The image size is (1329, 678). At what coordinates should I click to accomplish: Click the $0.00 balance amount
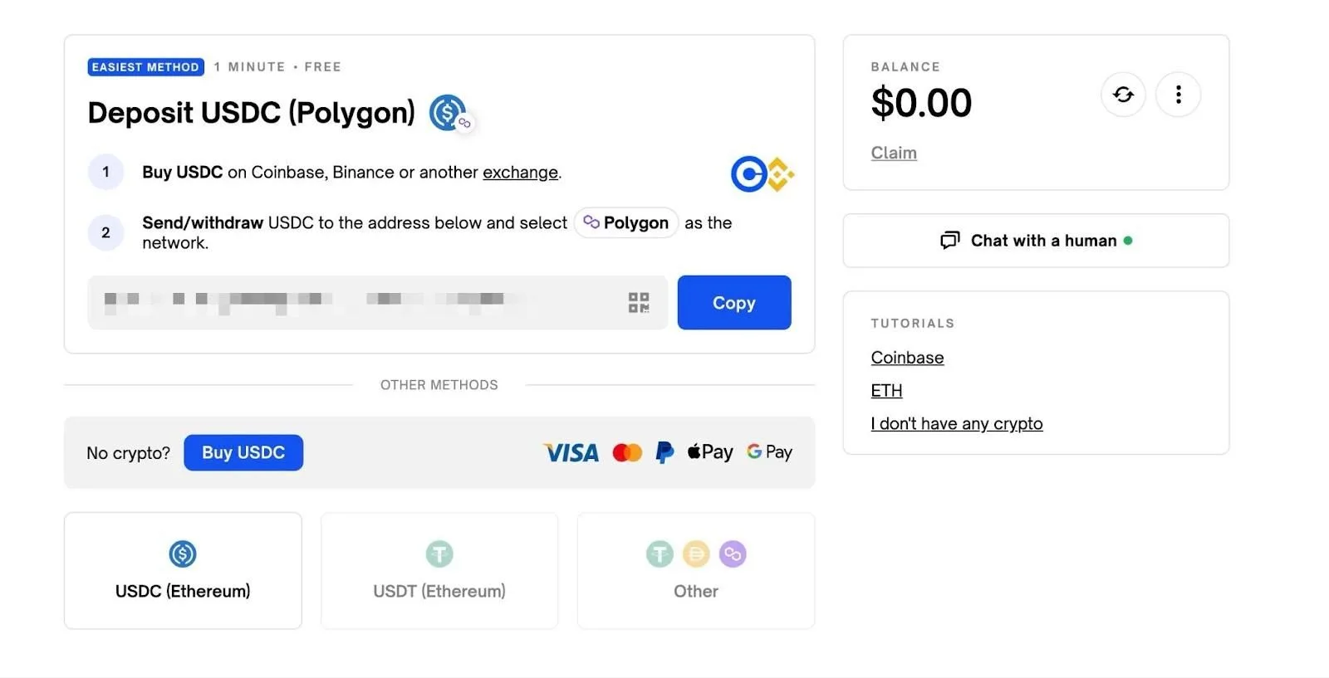point(921,103)
